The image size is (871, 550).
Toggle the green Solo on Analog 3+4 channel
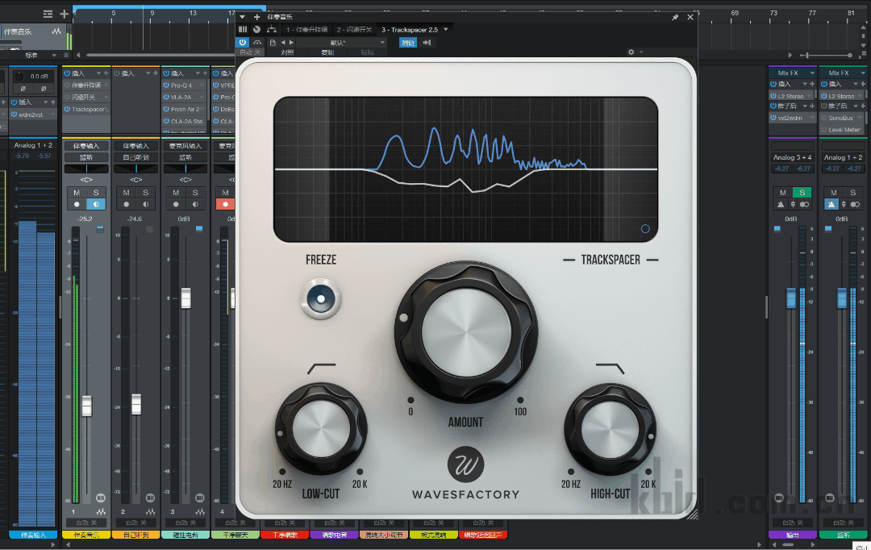(x=802, y=193)
